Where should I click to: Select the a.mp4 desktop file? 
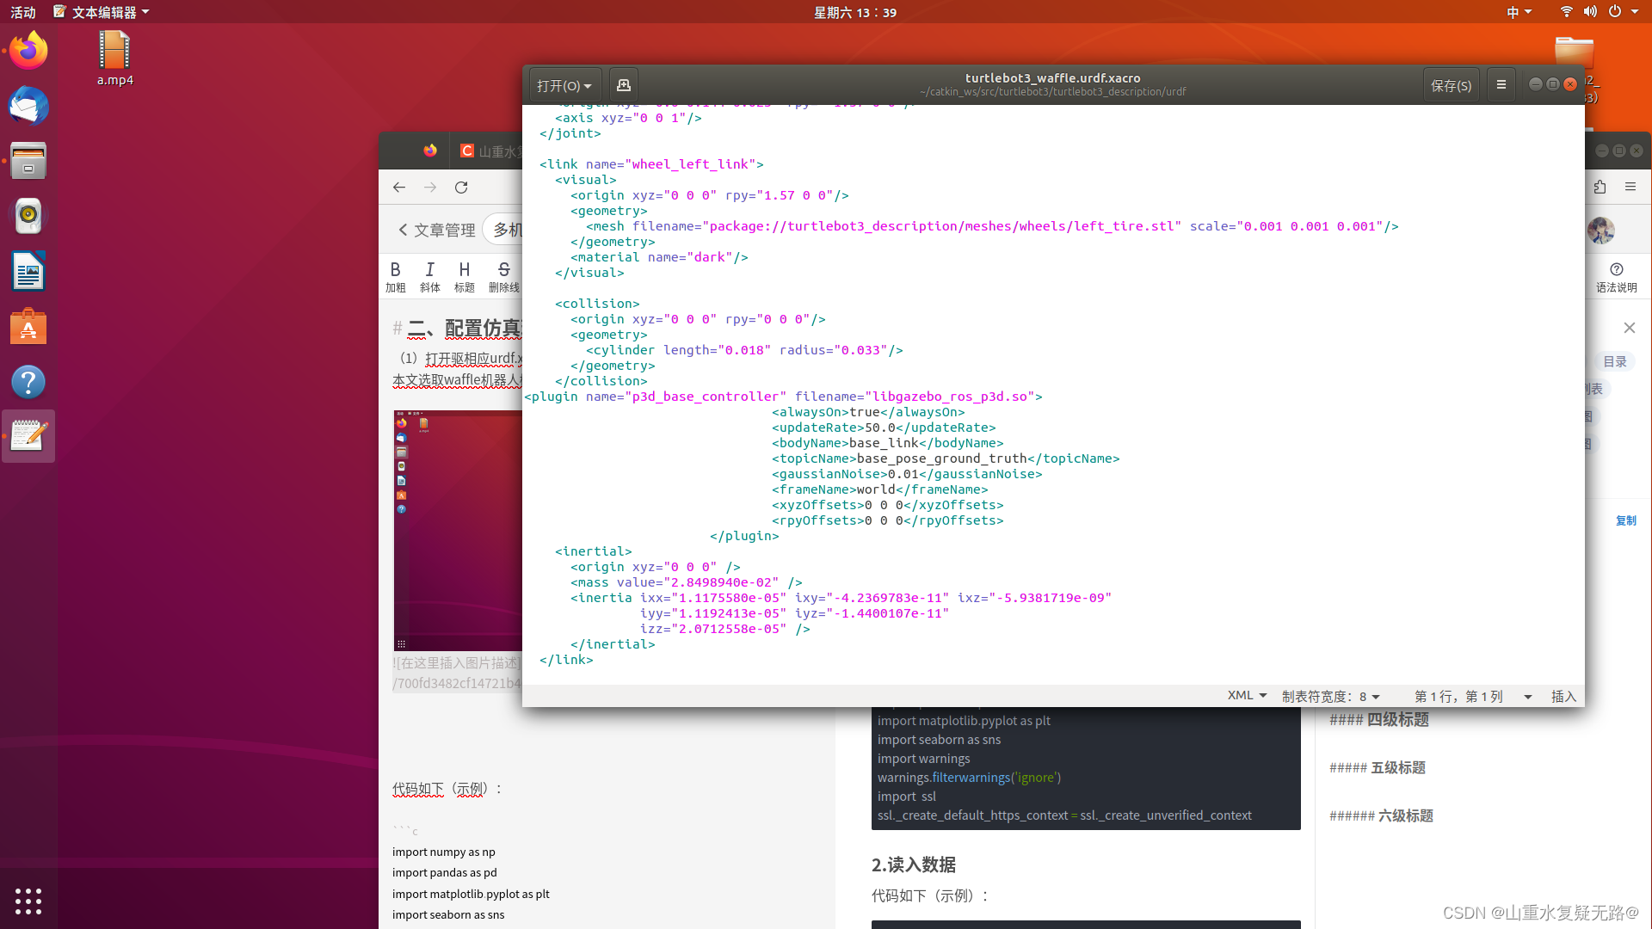click(x=114, y=58)
